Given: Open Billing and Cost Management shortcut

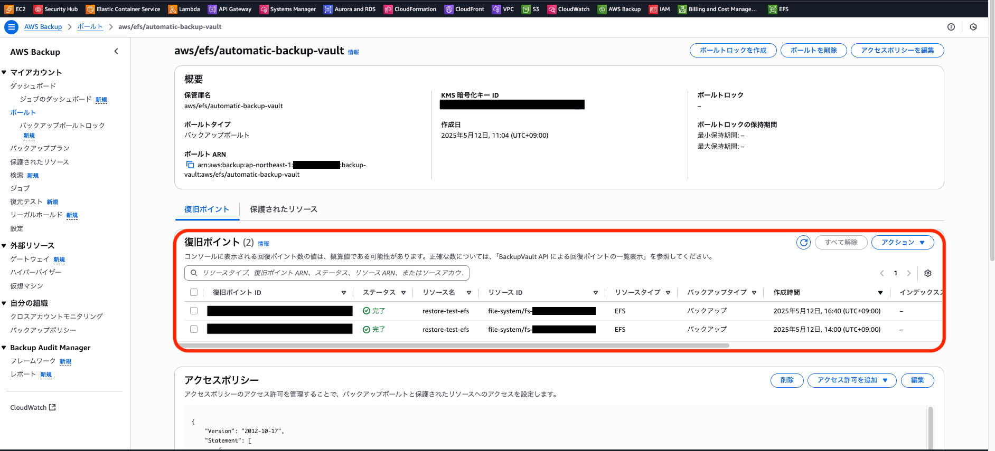Looking at the screenshot, I should coord(717,9).
